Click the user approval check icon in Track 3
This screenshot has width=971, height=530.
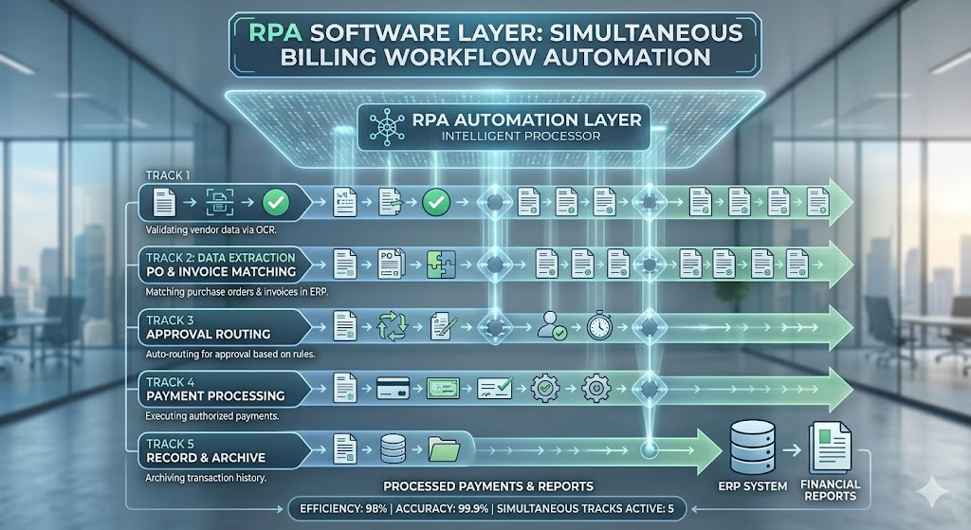[551, 325]
